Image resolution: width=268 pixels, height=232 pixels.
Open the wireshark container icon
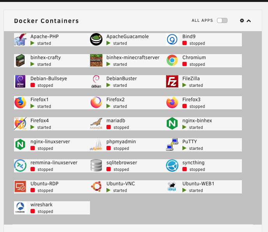coord(20,207)
